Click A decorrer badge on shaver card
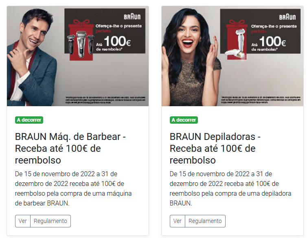Viewport: 307px width, 238px height. [29, 120]
